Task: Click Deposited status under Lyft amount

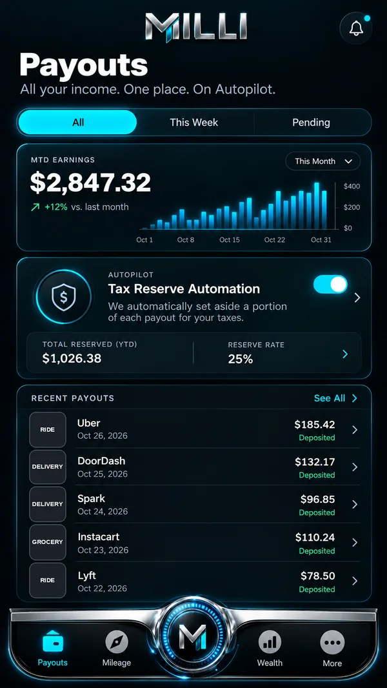Action: (317, 589)
